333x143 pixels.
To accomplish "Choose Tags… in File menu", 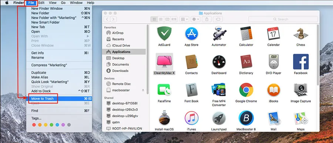I will tap(59, 118).
